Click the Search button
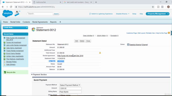Viewport: 172px width, 96px height. [56, 14]
